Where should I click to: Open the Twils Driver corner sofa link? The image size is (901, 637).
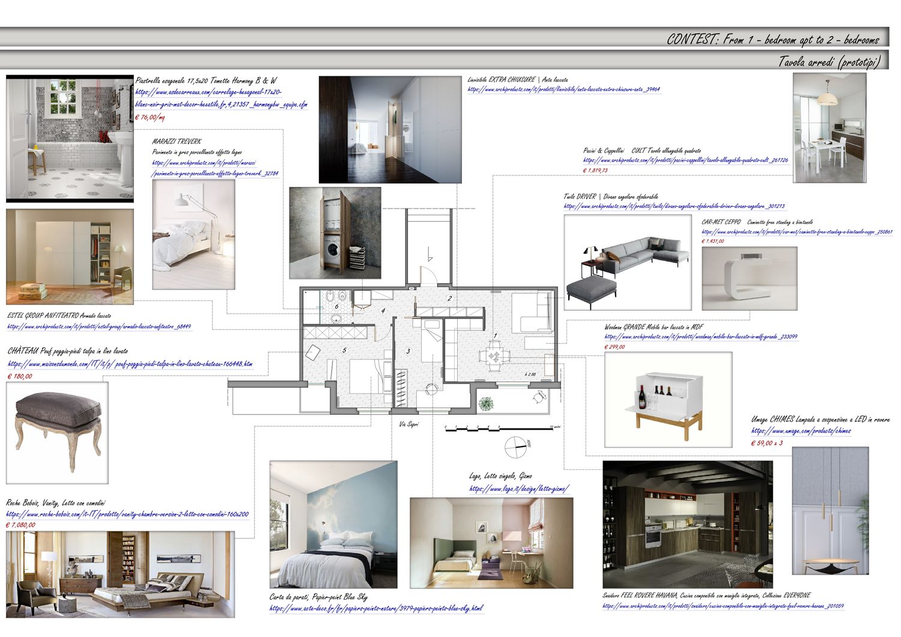pyautogui.click(x=674, y=207)
